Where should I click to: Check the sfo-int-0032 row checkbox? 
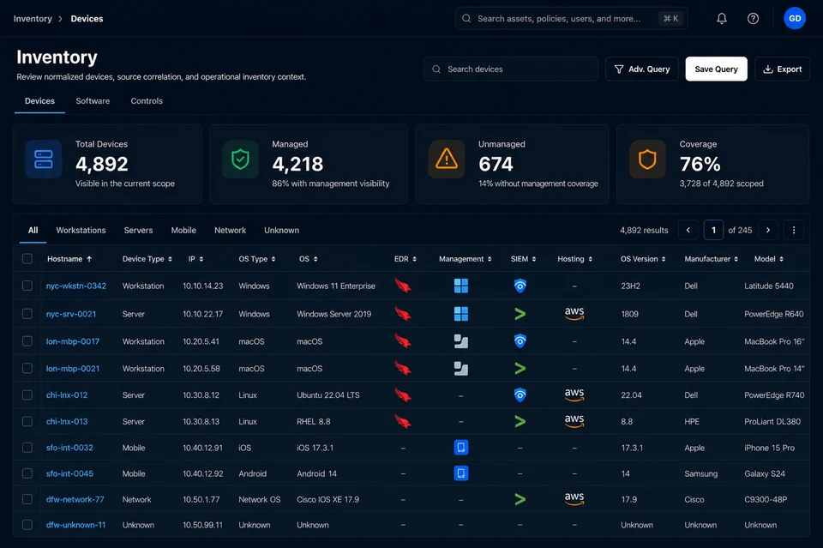click(x=27, y=448)
